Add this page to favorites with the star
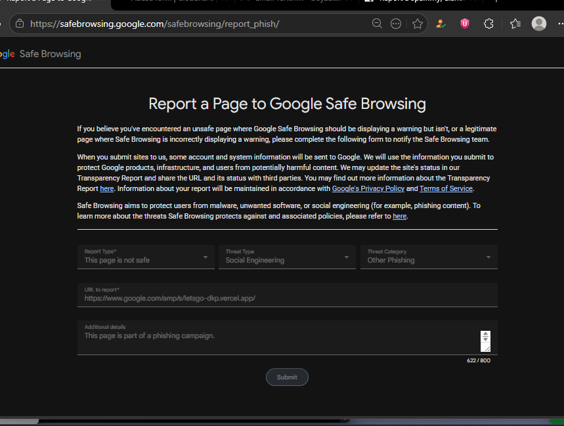This screenshot has height=426, width=564. click(417, 24)
